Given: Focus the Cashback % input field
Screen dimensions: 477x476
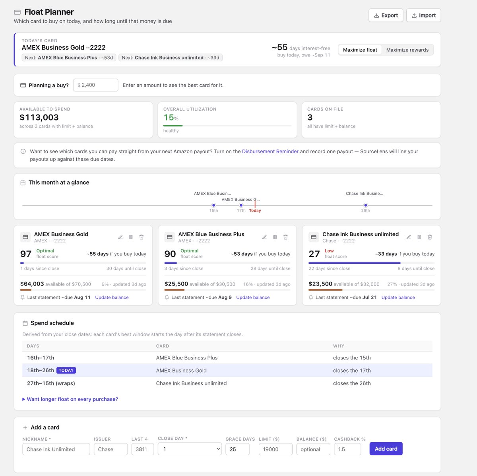Looking at the screenshot, I should pyautogui.click(x=347, y=449).
